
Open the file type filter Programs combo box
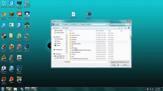[x=120, y=62]
